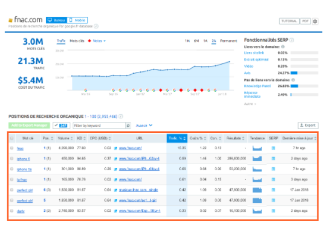Click info icon next to google.fr database
This screenshot has height=233, width=327.
(x=96, y=26)
